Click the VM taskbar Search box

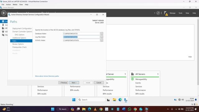coord(91,100)
